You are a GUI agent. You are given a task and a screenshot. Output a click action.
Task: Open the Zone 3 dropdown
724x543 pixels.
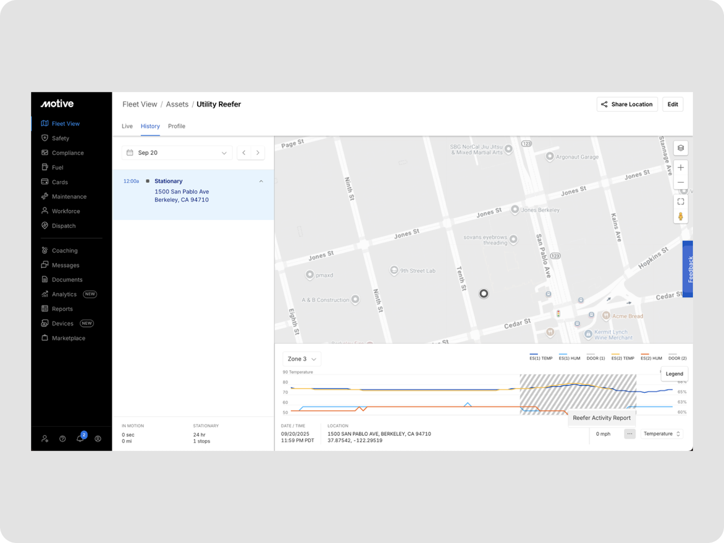[302, 359]
